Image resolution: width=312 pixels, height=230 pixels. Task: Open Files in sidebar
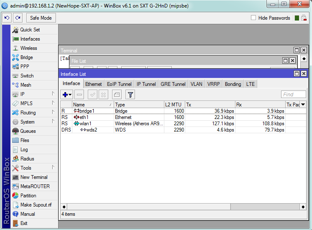pyautogui.click(x=34, y=140)
